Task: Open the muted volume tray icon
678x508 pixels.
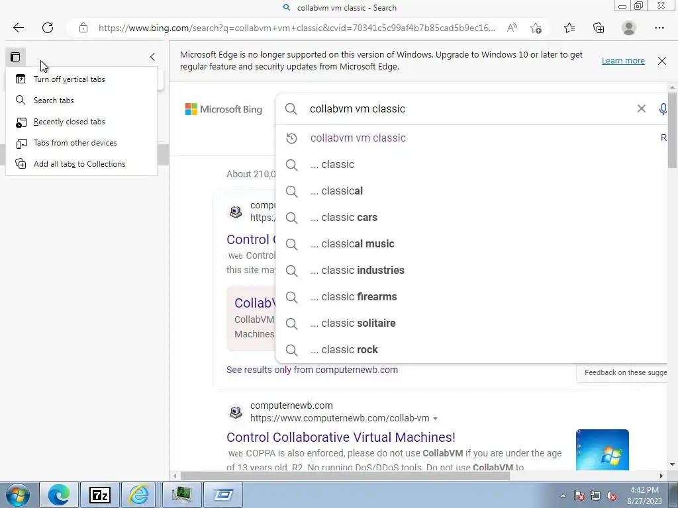Action: (x=611, y=495)
